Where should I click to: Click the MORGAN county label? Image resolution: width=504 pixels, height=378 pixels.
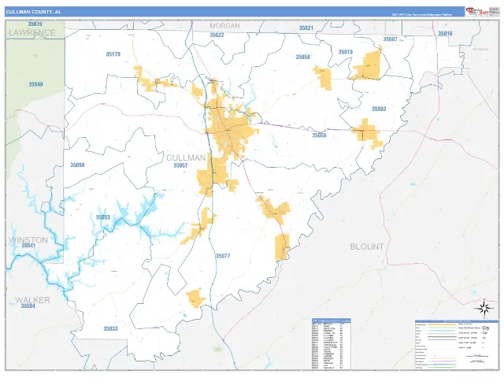[224, 26]
